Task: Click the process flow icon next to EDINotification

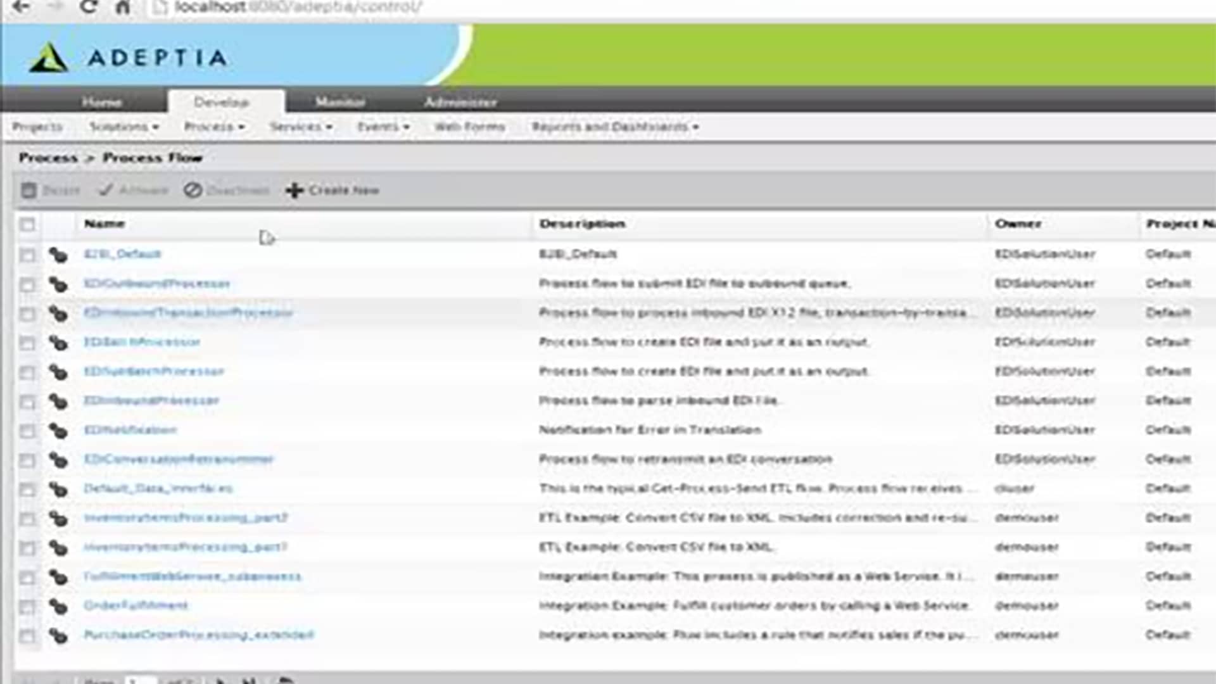Action: coord(58,431)
